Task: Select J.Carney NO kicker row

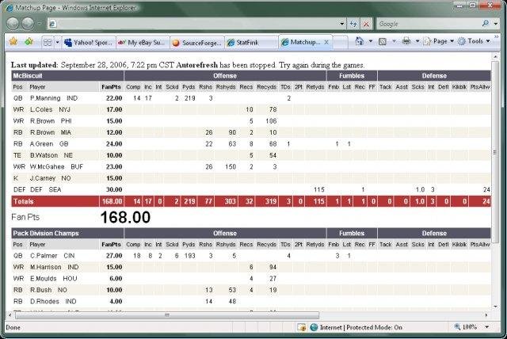Action: (x=251, y=178)
